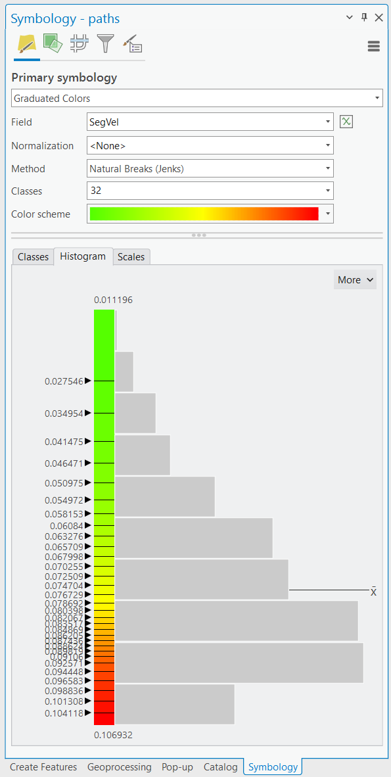This screenshot has width=391, height=777.
Task: Select the 0.101308 class break handle
Action: pos(88,701)
